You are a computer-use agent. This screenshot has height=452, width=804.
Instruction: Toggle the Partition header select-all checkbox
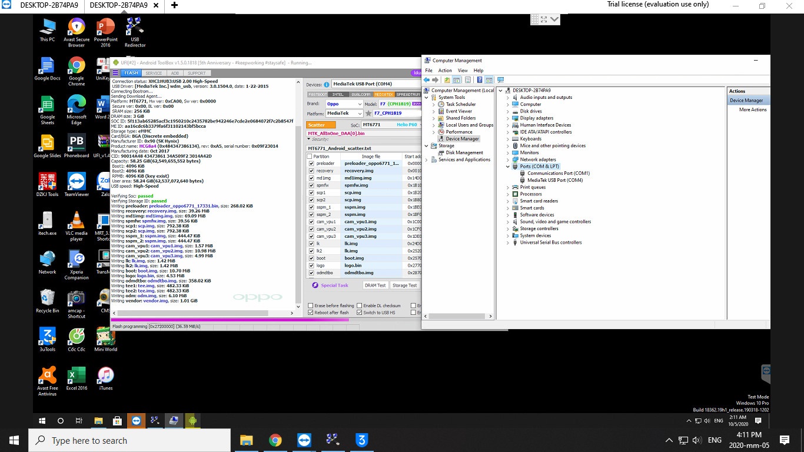click(x=311, y=157)
